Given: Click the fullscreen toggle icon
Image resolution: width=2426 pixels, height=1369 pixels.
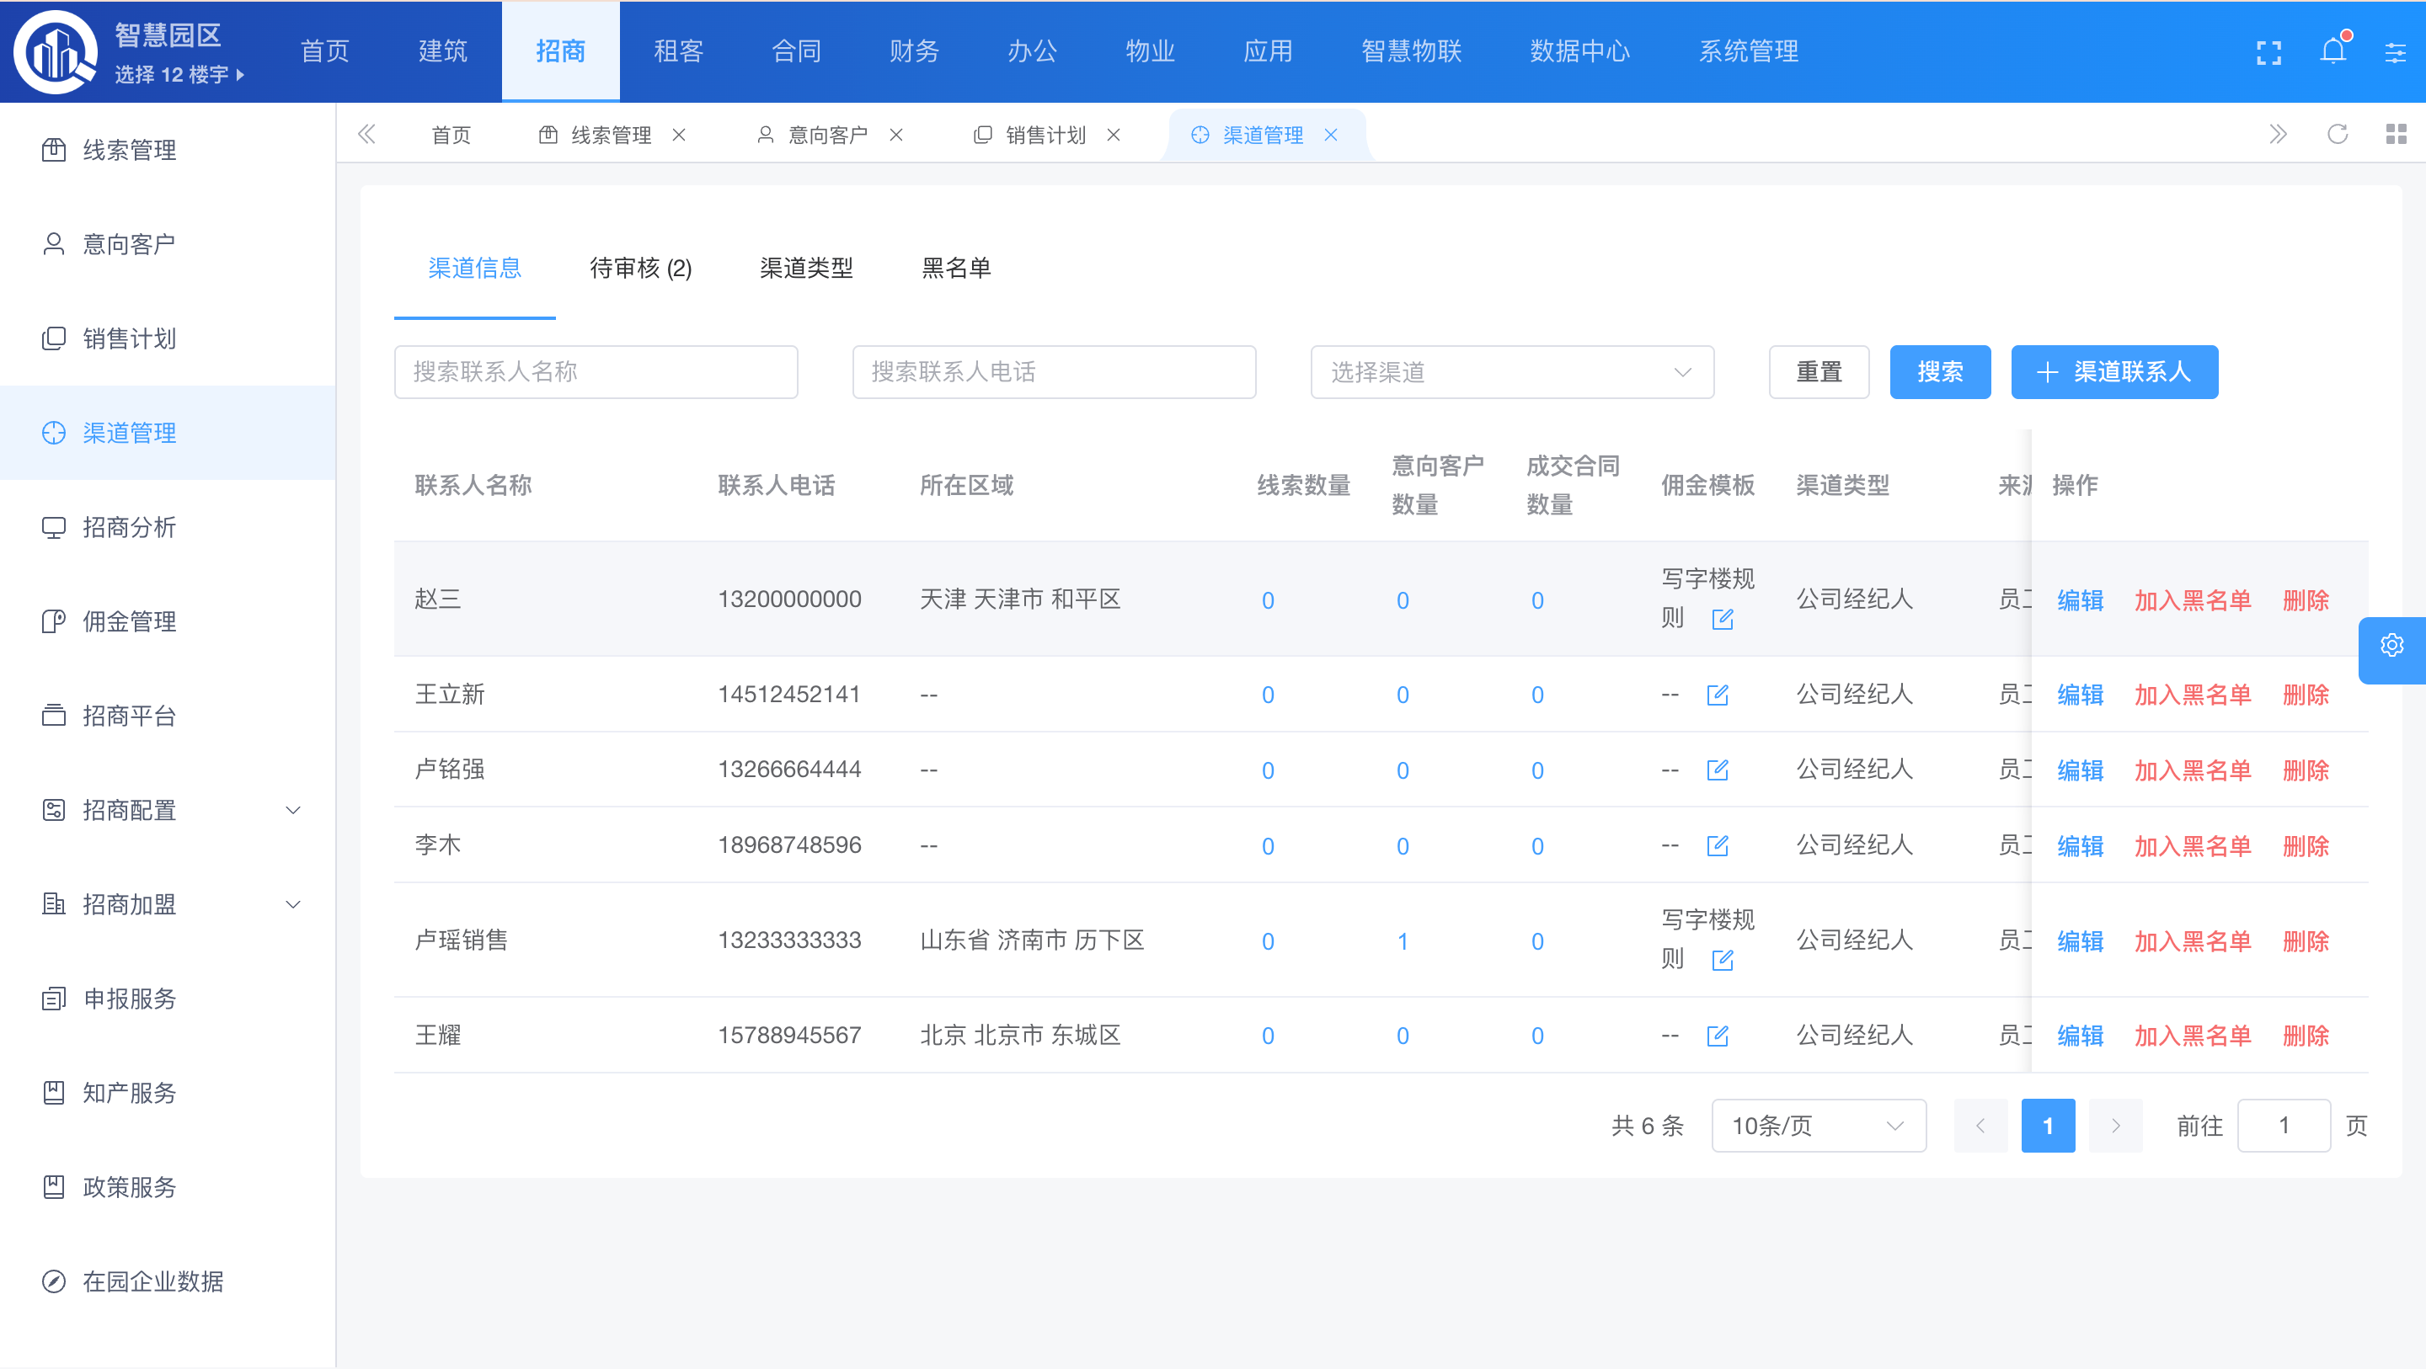Looking at the screenshot, I should click(x=2268, y=52).
